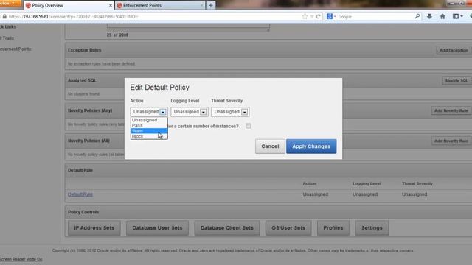Open the Default Rule link

[80, 194]
